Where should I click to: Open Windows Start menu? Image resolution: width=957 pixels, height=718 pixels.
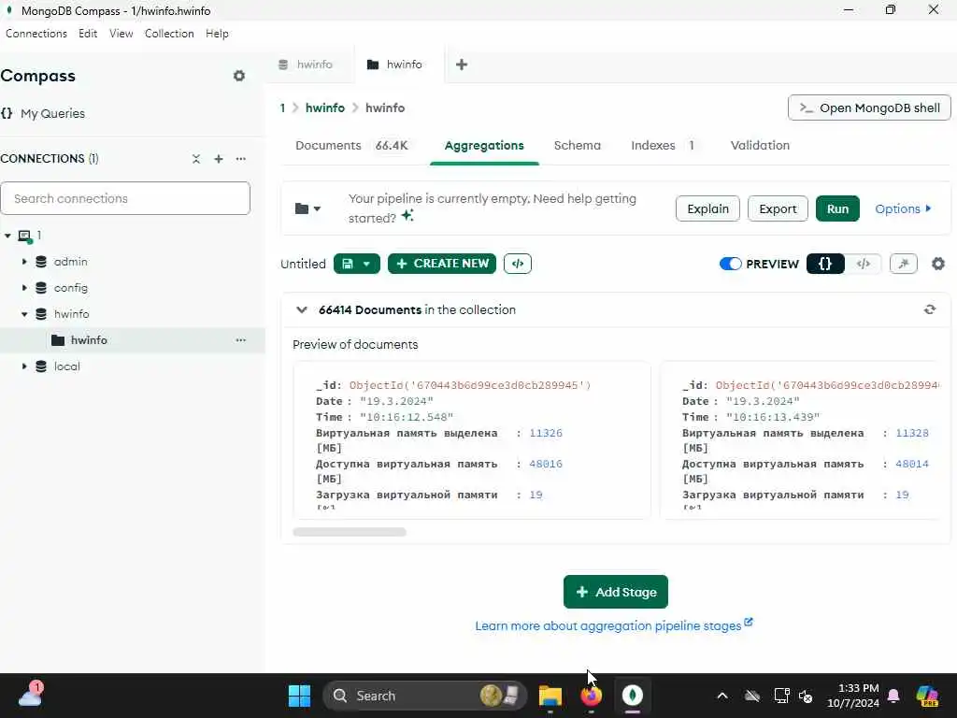(x=299, y=696)
